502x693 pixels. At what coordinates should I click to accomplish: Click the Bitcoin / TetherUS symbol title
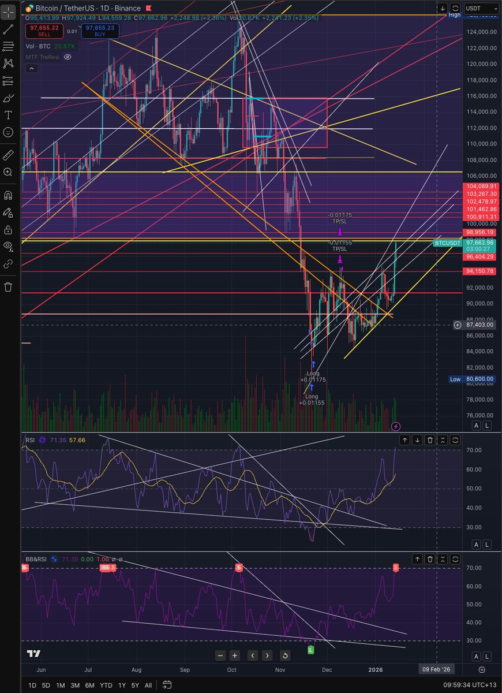coord(68,8)
